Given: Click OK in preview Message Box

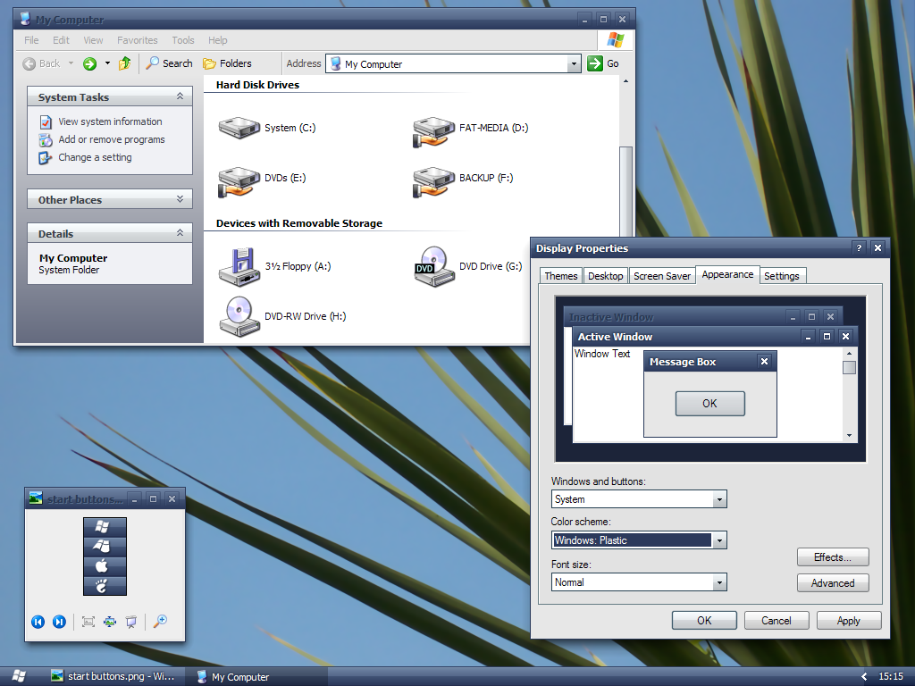Looking at the screenshot, I should 709,404.
